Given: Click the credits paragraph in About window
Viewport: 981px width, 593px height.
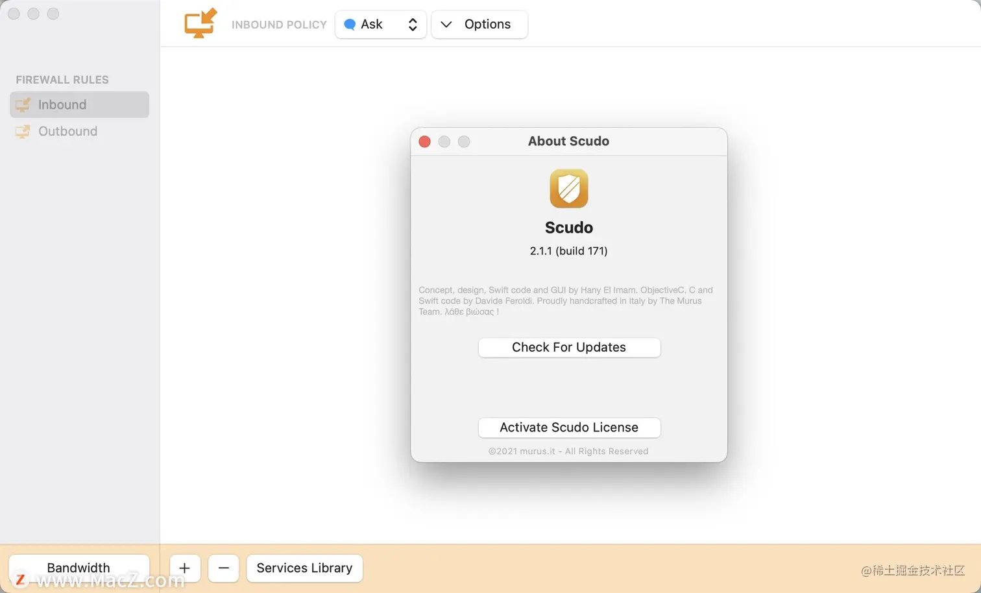Looking at the screenshot, I should 566,301.
